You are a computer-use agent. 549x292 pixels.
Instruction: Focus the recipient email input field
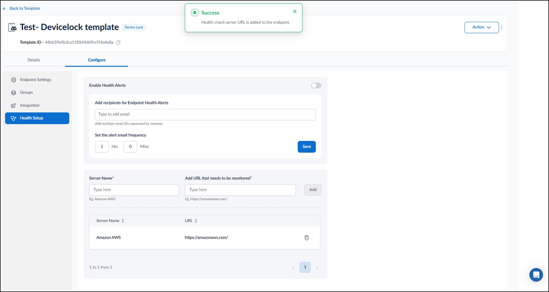pos(205,114)
